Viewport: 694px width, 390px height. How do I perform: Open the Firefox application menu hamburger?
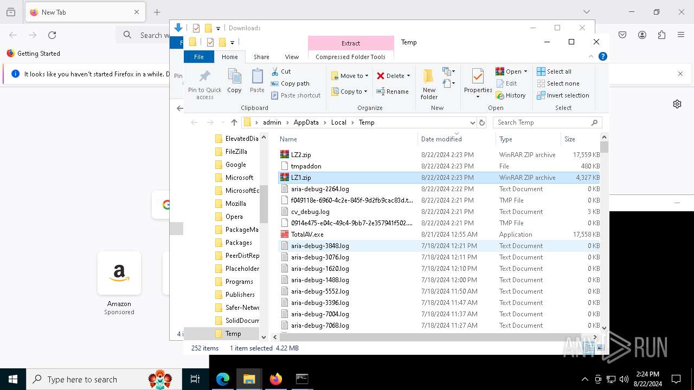coord(681,35)
